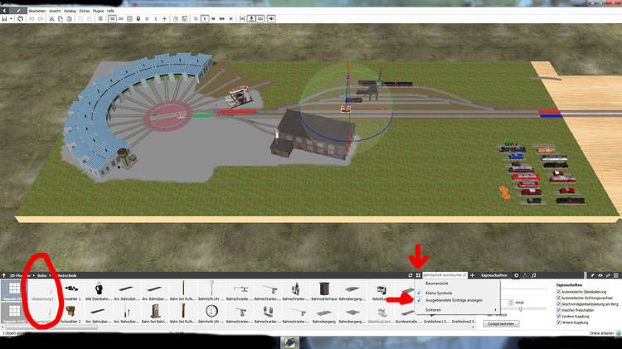Open the dropdown arrow next to save
The width and height of the screenshot is (622, 349).
(x=11, y=18)
